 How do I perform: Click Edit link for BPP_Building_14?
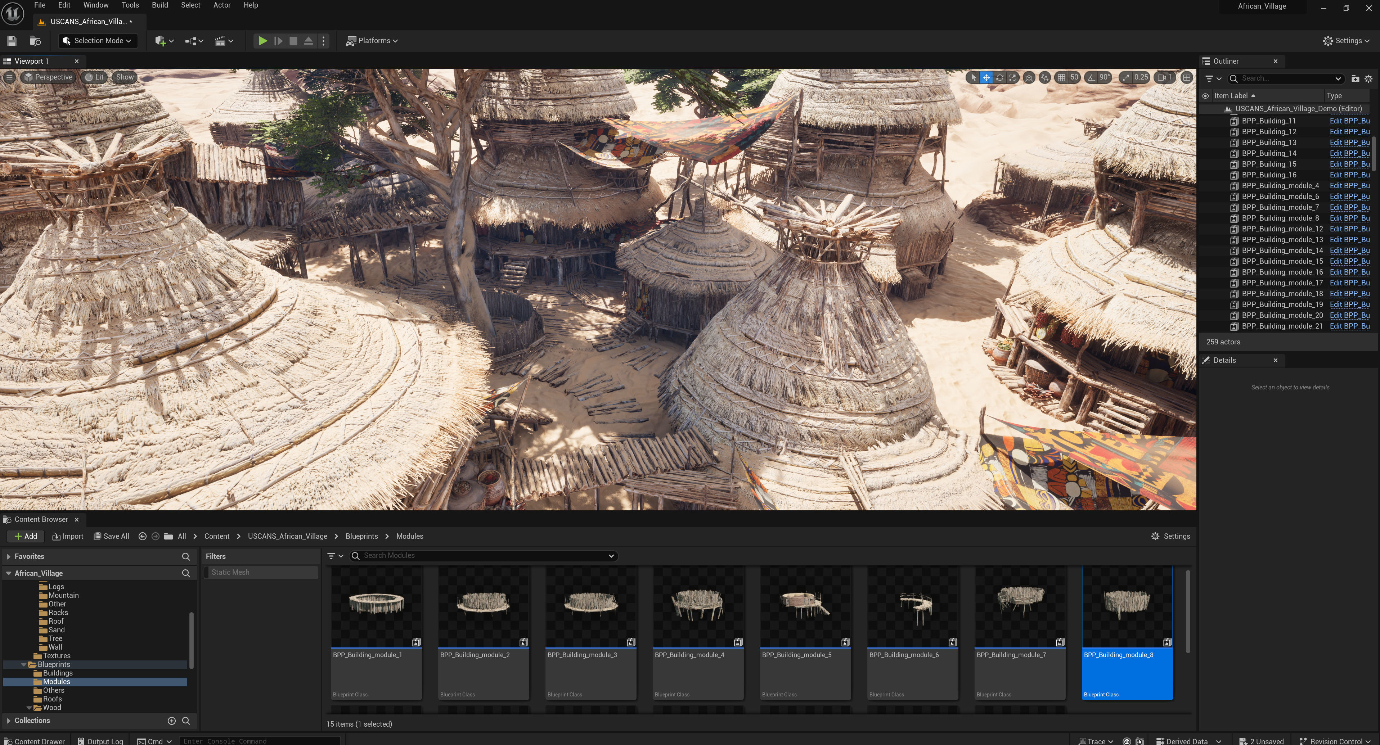tap(1349, 153)
